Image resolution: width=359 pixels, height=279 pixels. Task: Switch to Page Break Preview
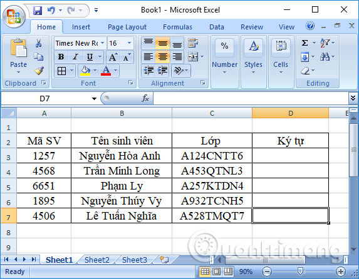click(228, 271)
